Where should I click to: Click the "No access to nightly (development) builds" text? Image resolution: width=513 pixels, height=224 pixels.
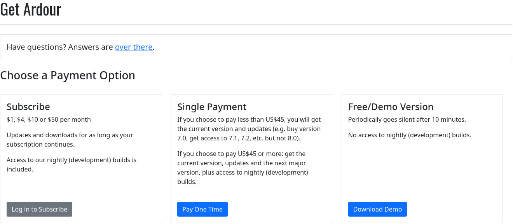[409, 135]
